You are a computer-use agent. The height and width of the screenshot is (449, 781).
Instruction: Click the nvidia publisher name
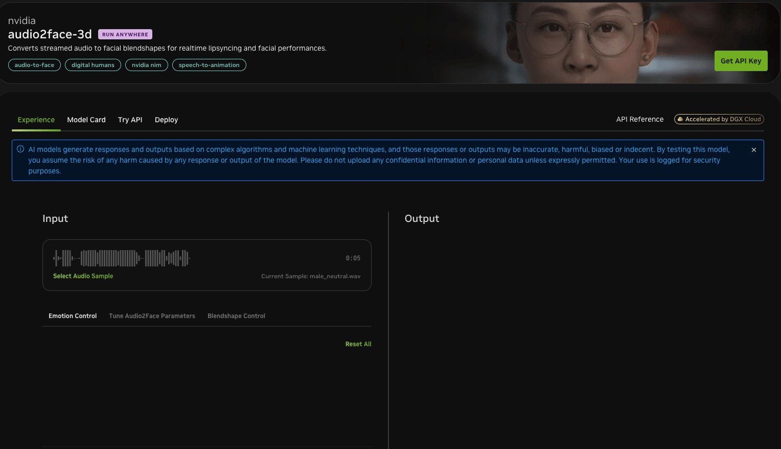pos(22,20)
